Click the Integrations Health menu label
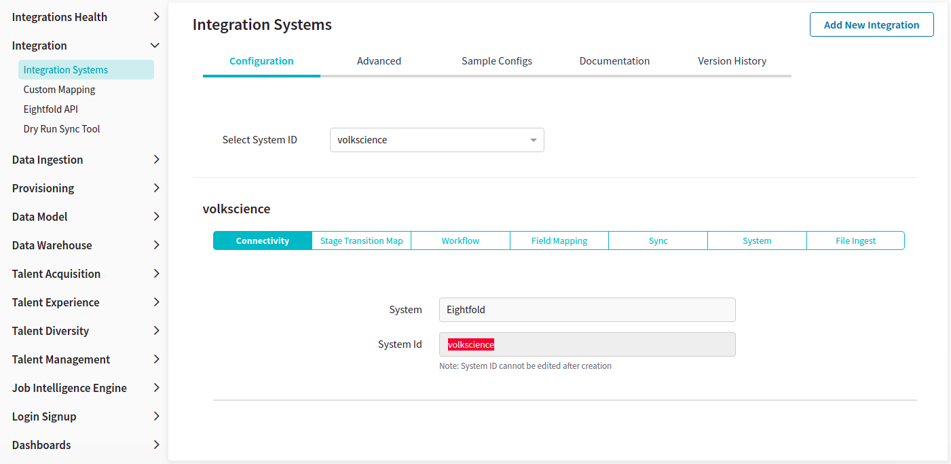 pyautogui.click(x=60, y=17)
